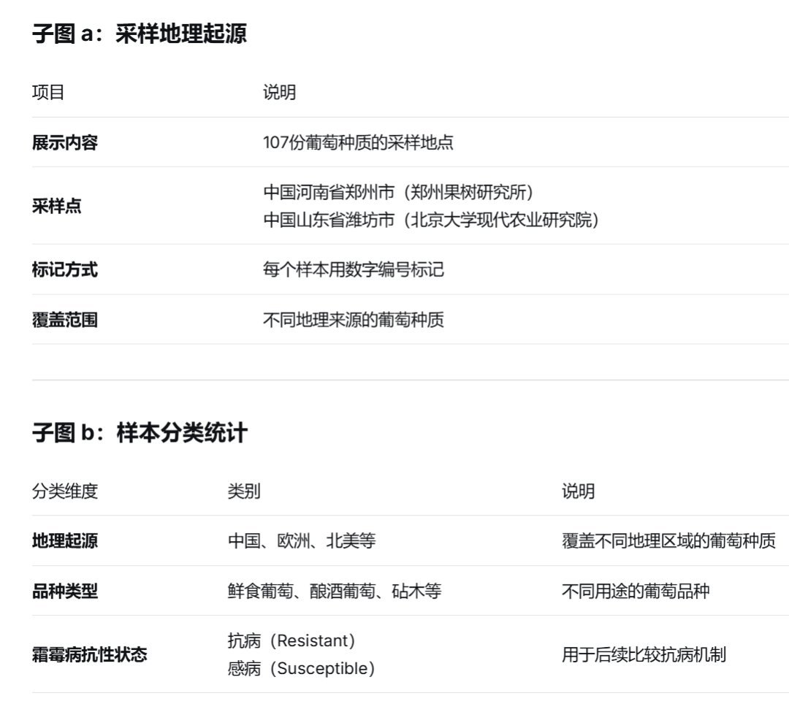The width and height of the screenshot is (789, 712).
Task: Select the 品种类型 row label
Action: pyautogui.click(x=65, y=592)
